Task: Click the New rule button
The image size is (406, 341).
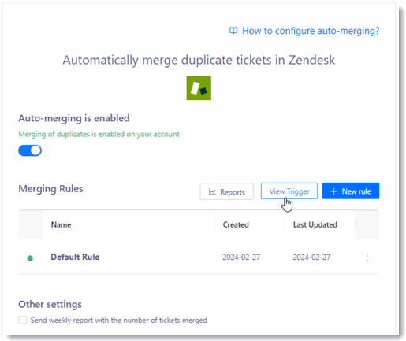Action: [351, 191]
